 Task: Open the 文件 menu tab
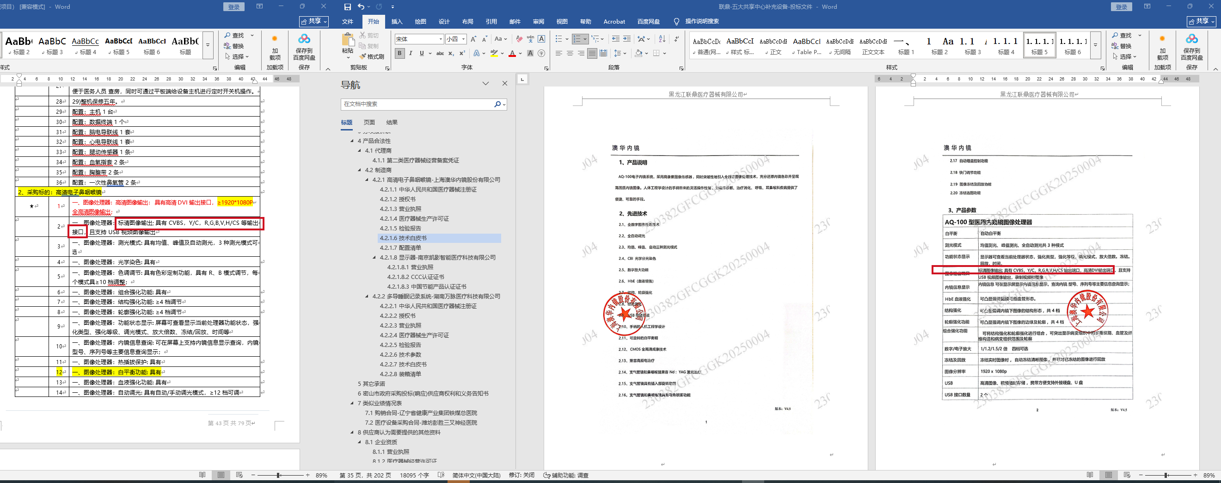pyautogui.click(x=347, y=21)
